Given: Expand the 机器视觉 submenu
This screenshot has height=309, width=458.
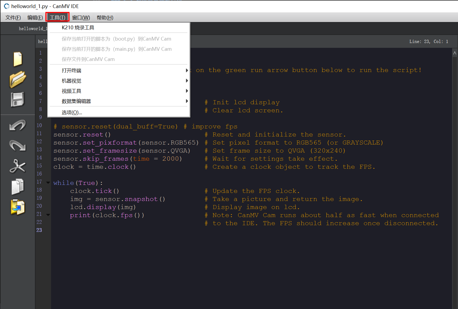Looking at the screenshot, I should [119, 81].
